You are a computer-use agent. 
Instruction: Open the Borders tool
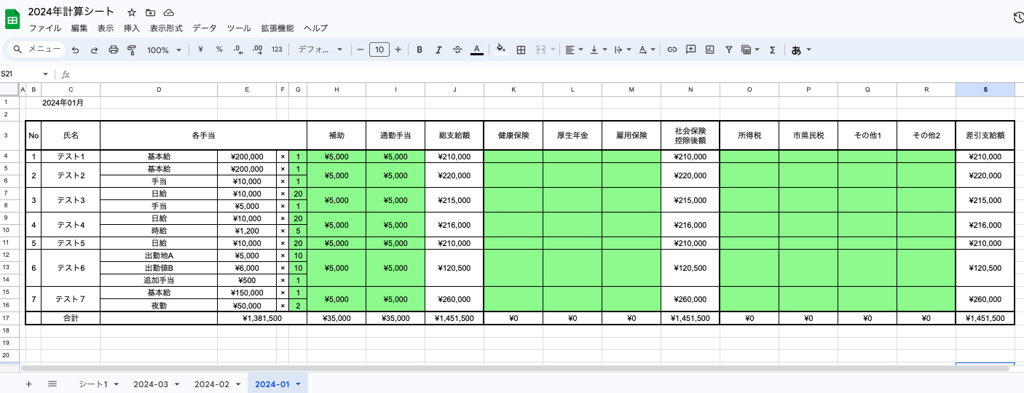click(521, 50)
